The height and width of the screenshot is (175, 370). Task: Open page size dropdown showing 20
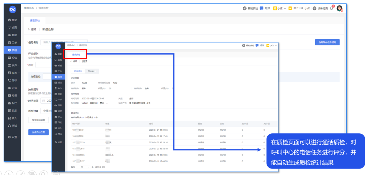83,167
